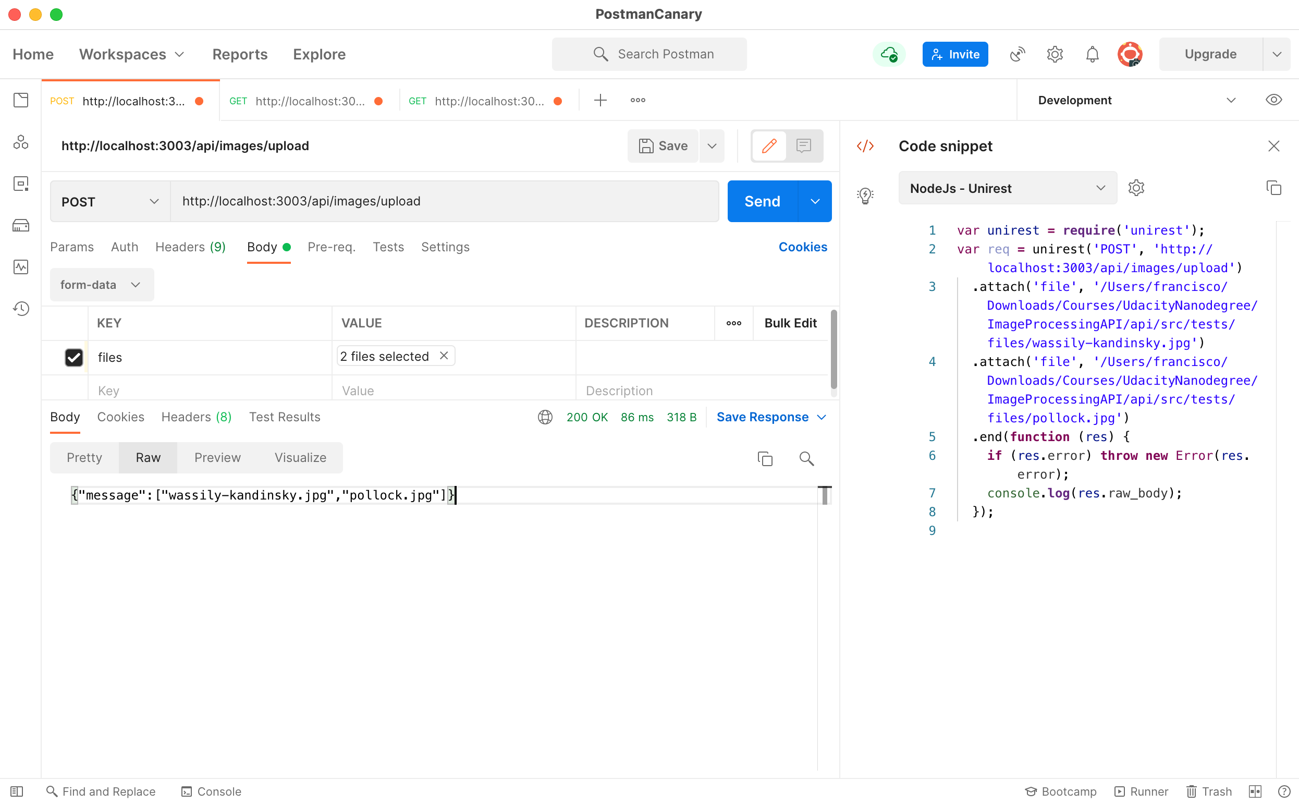Open code snippet settings gear
Viewport: 1299px width, 804px height.
(x=1136, y=188)
